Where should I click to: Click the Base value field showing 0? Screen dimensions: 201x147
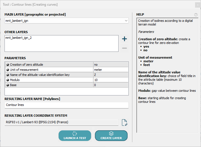tap(110, 85)
